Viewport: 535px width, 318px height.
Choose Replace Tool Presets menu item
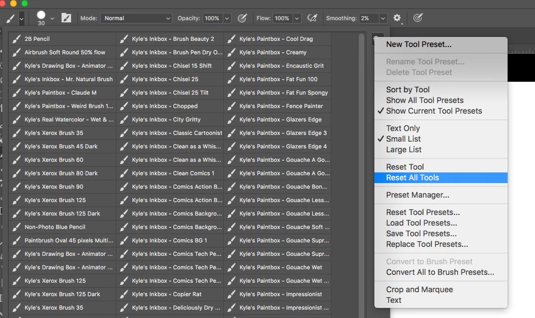point(441,244)
